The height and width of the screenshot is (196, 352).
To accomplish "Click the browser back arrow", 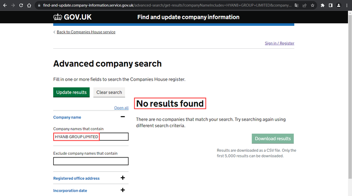I will point(5,5).
